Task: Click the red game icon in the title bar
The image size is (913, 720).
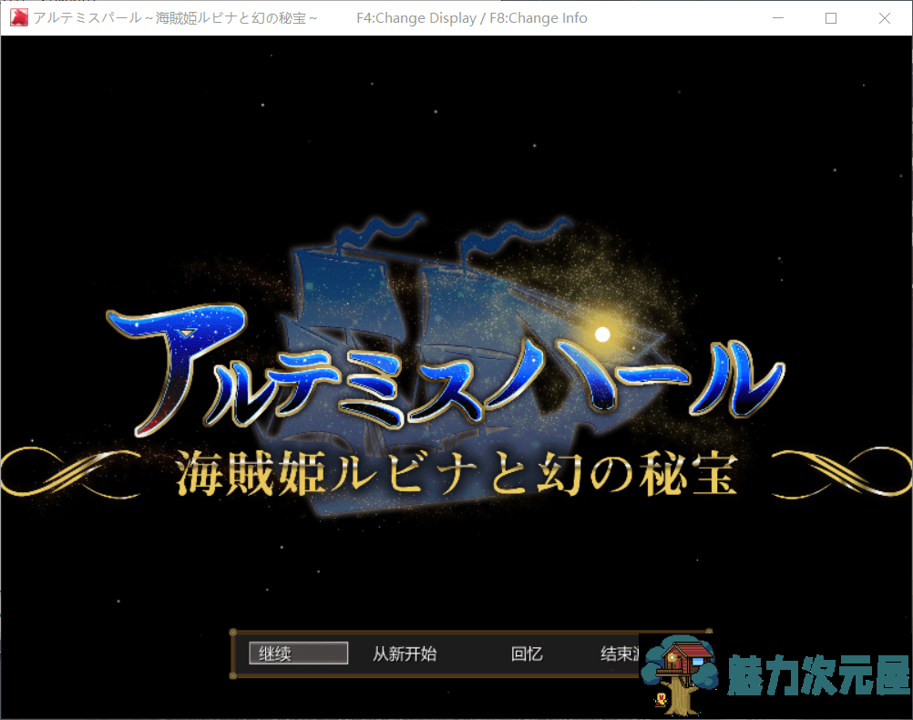Action: (x=19, y=17)
